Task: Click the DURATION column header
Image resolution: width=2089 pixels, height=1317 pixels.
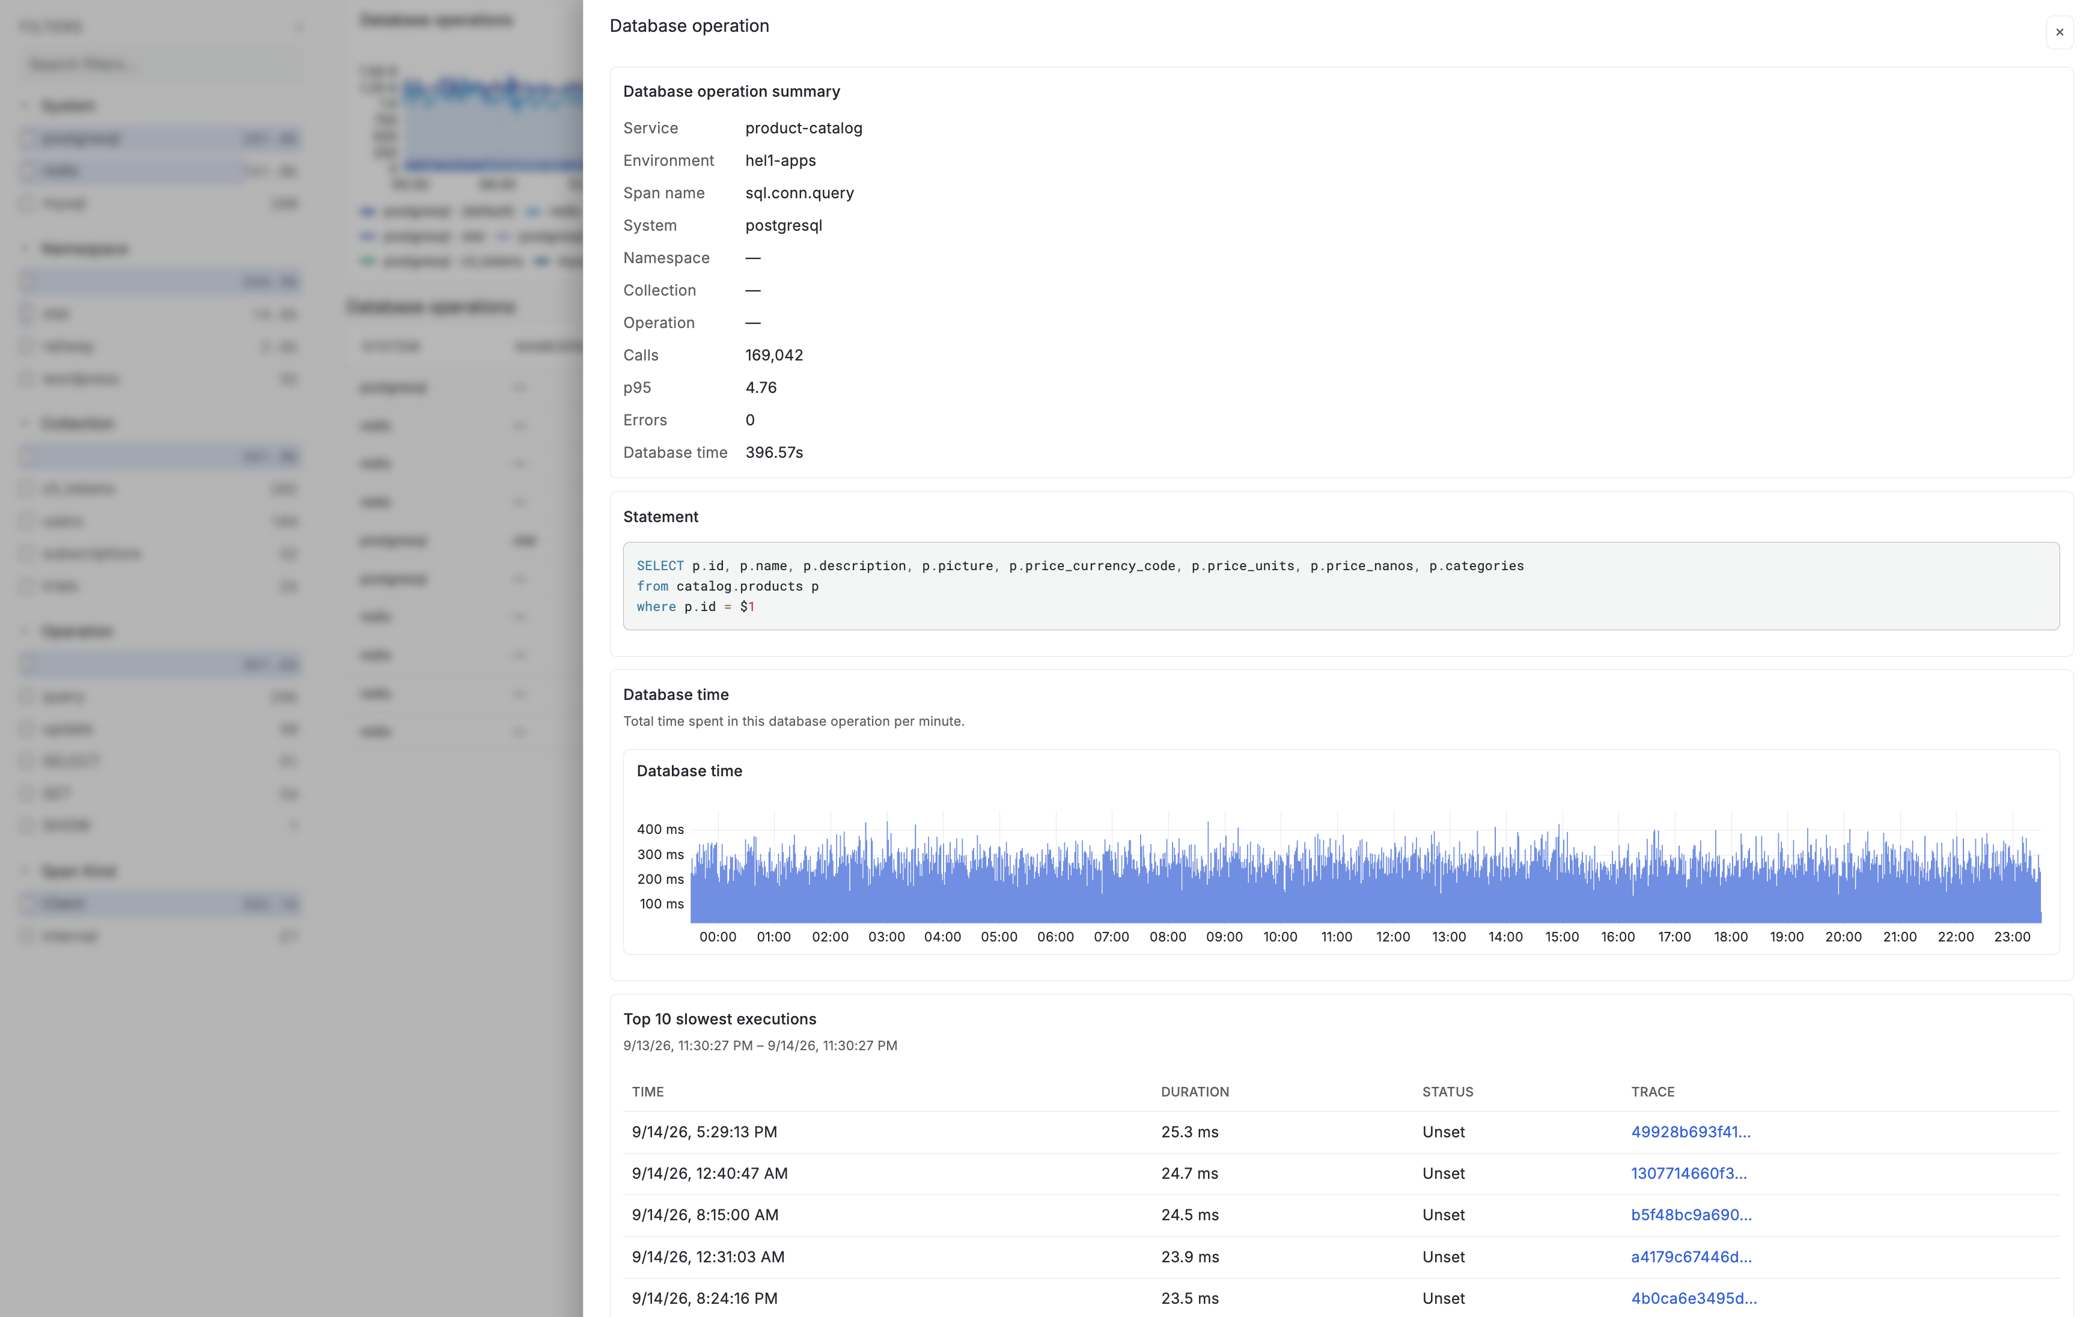Action: [x=1195, y=1092]
